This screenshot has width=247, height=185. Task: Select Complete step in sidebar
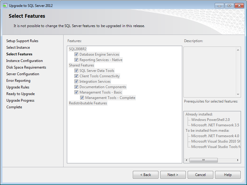14,107
